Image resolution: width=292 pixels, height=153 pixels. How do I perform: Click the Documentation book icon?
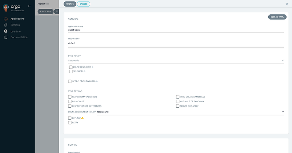tap(6, 37)
